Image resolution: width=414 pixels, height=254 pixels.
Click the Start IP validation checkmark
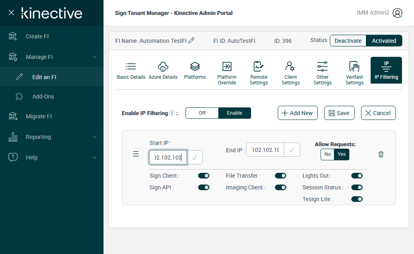(x=194, y=157)
